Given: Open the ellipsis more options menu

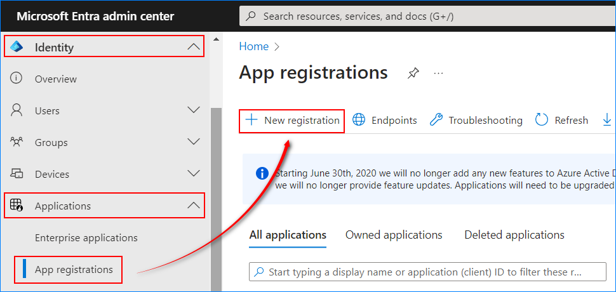Looking at the screenshot, I should tap(438, 73).
